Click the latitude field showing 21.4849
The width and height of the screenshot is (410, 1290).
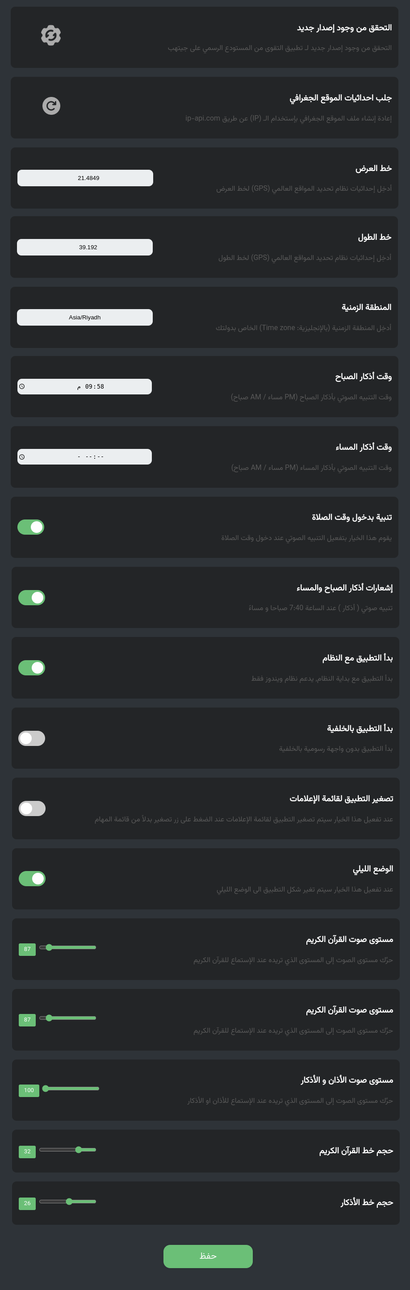click(85, 178)
